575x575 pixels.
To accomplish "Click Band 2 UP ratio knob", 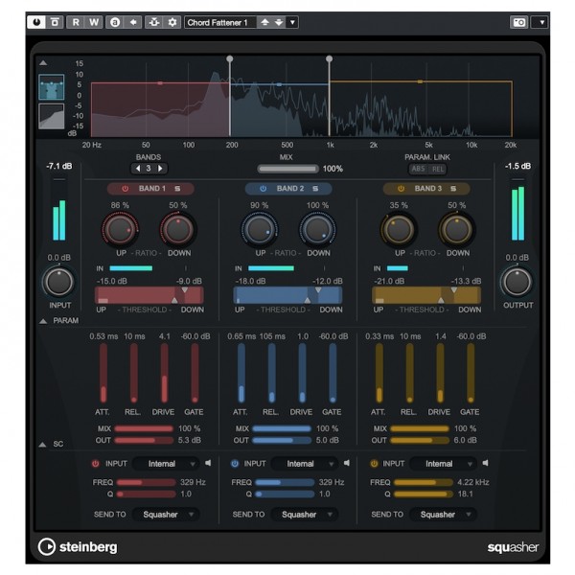I will (259, 229).
